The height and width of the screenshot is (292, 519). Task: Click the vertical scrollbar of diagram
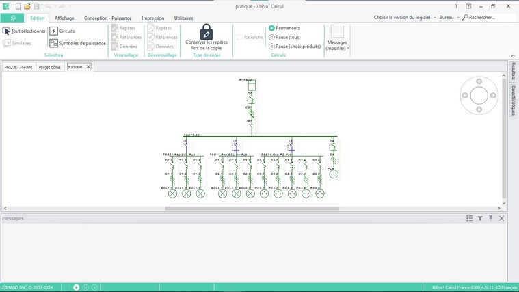[x=504, y=137]
